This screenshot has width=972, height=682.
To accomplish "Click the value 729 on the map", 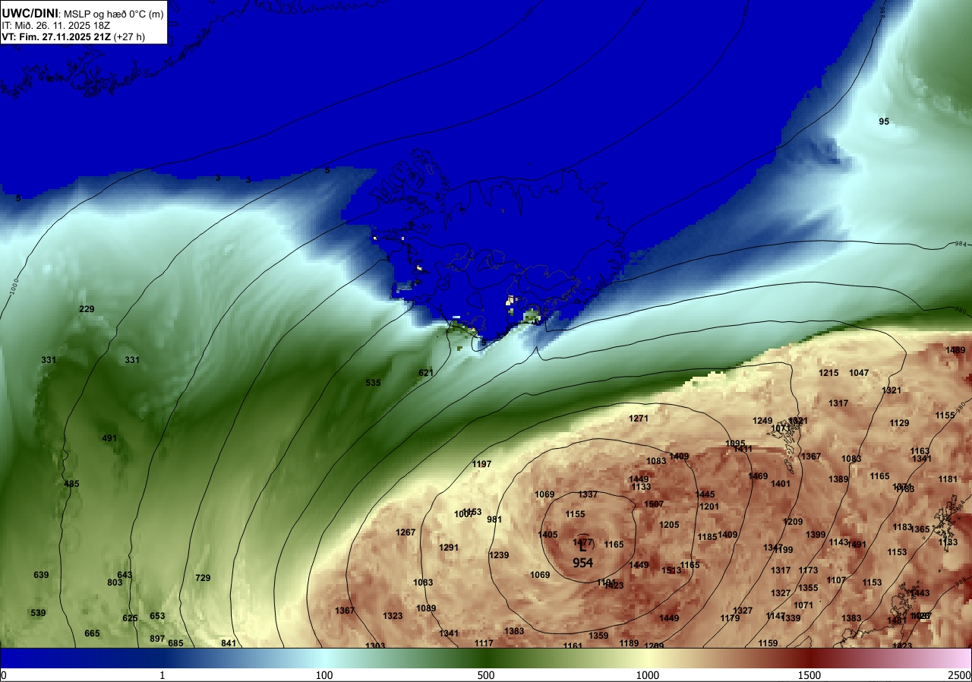I will (203, 578).
